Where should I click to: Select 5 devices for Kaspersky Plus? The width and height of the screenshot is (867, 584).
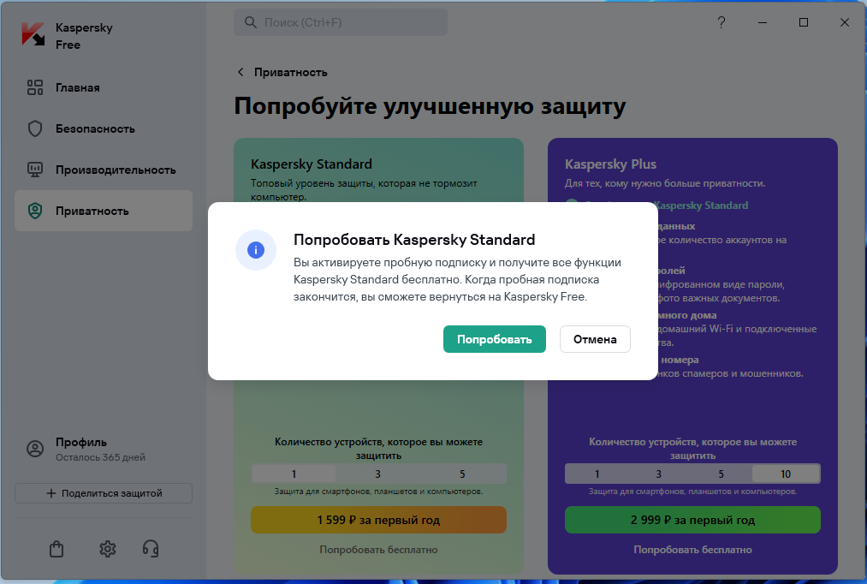coord(721,474)
